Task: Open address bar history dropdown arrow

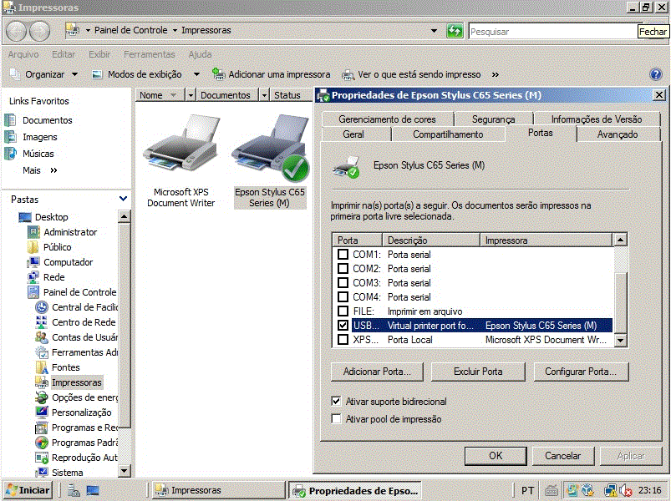Action: (434, 31)
